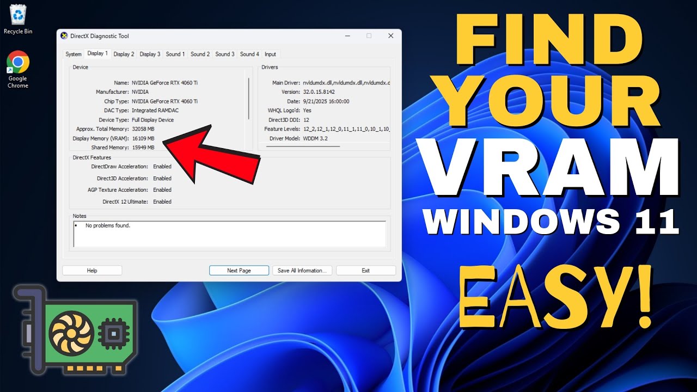Open the Recycle Bin desktop icon
697x392 pixels.
[x=18, y=19]
